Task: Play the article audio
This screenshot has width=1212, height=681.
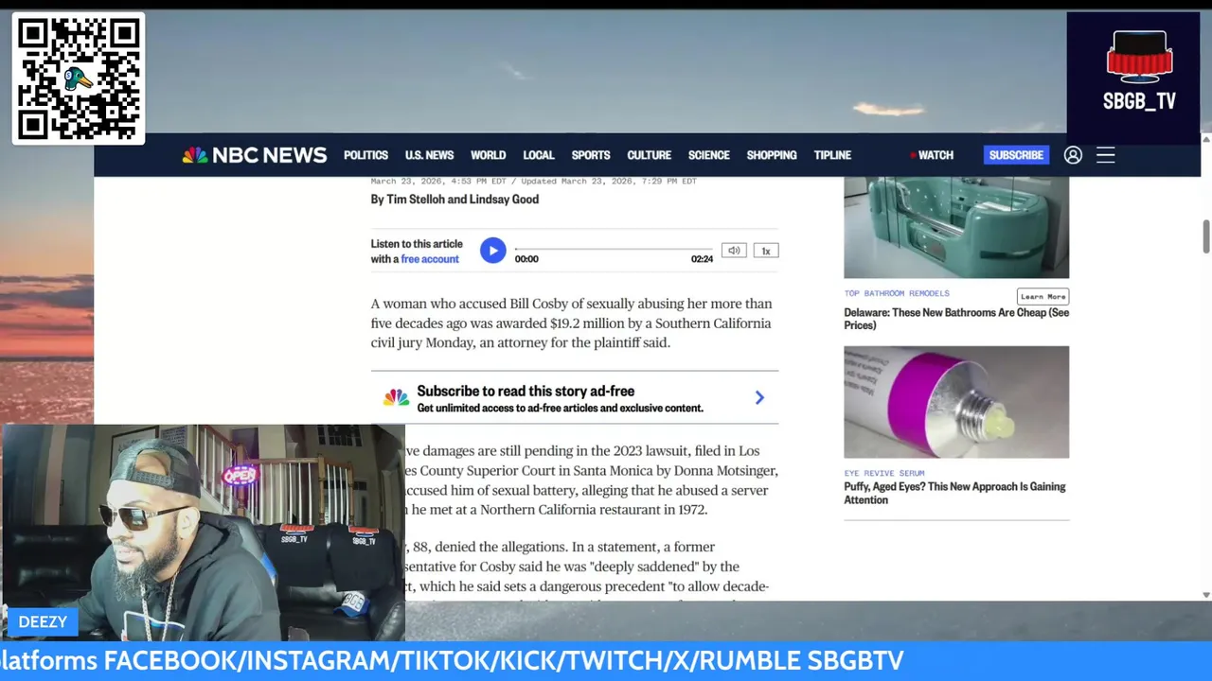Action: pyautogui.click(x=492, y=251)
